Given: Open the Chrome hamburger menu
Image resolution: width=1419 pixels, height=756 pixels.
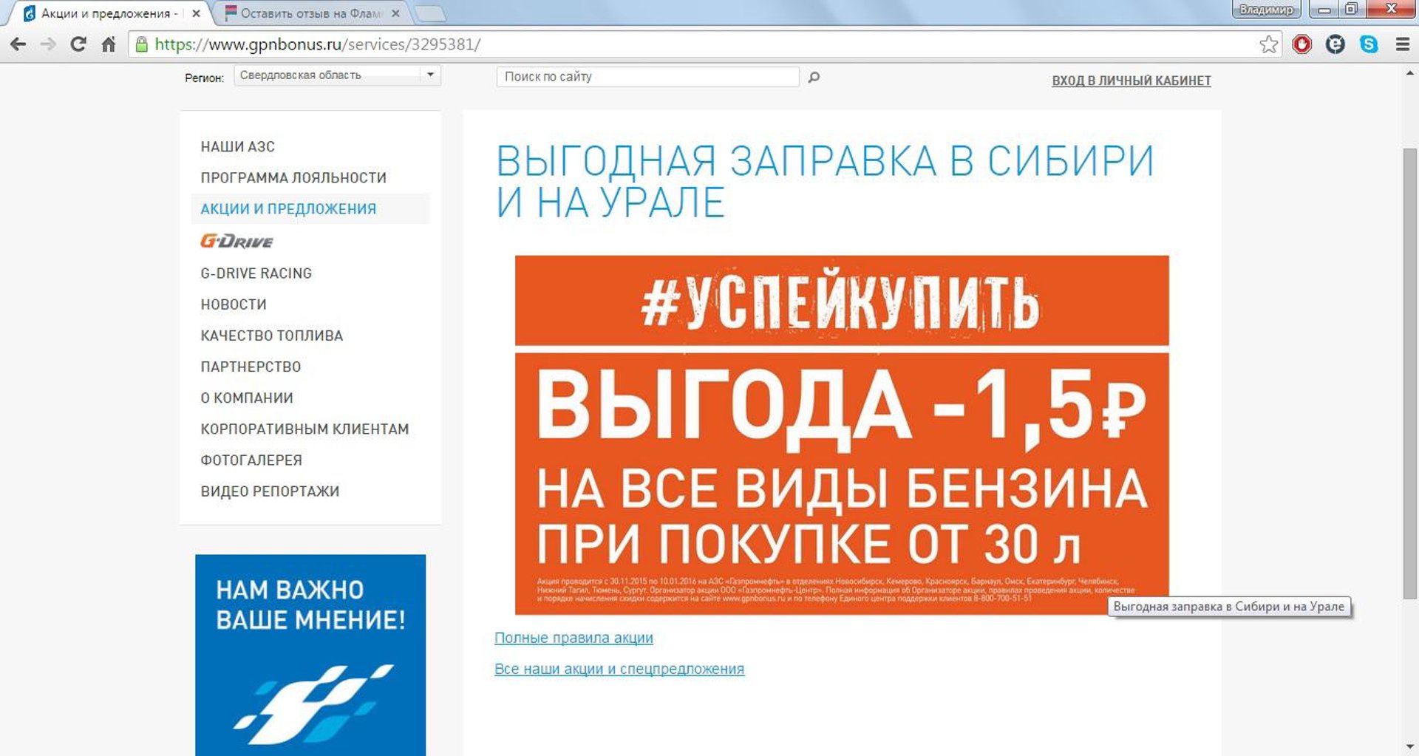Looking at the screenshot, I should click(1402, 44).
